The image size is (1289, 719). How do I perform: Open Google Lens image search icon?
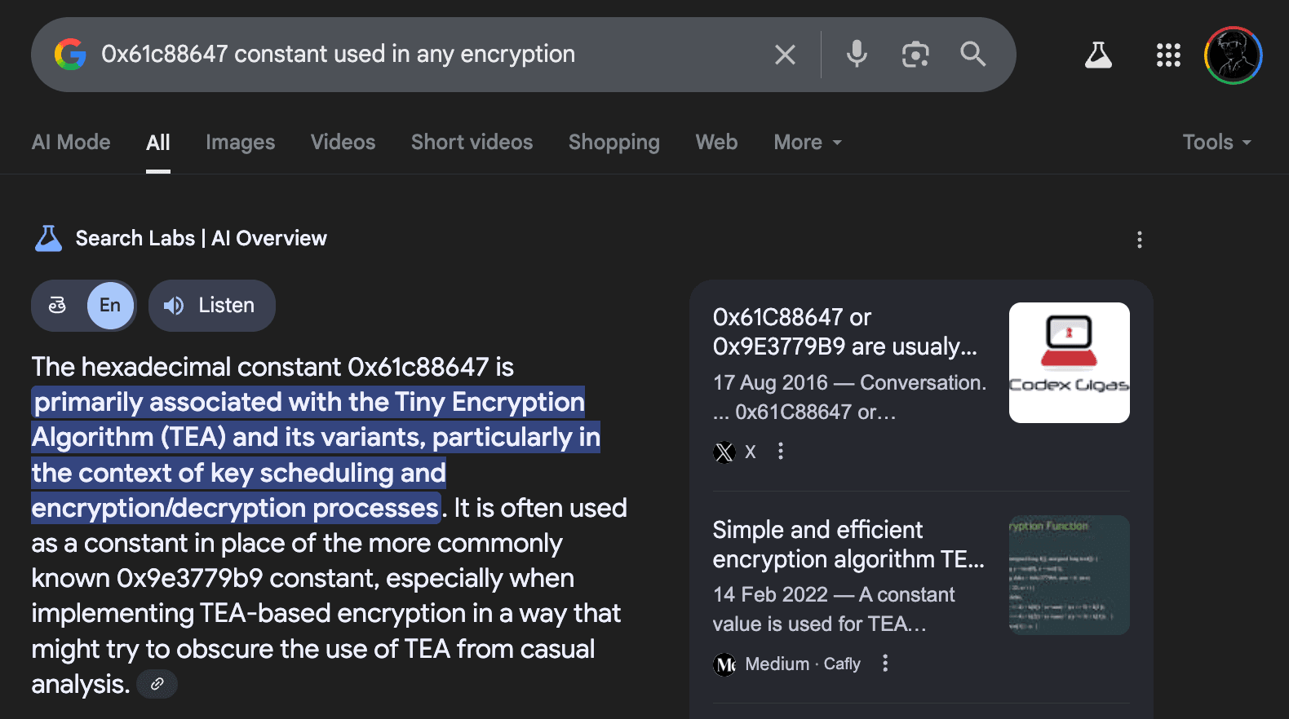[915, 55]
